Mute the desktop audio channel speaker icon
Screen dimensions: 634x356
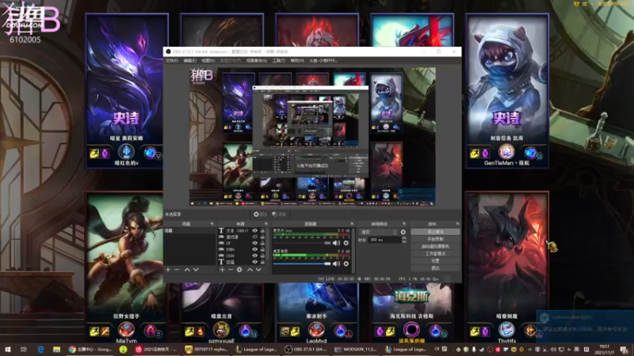[336, 263]
